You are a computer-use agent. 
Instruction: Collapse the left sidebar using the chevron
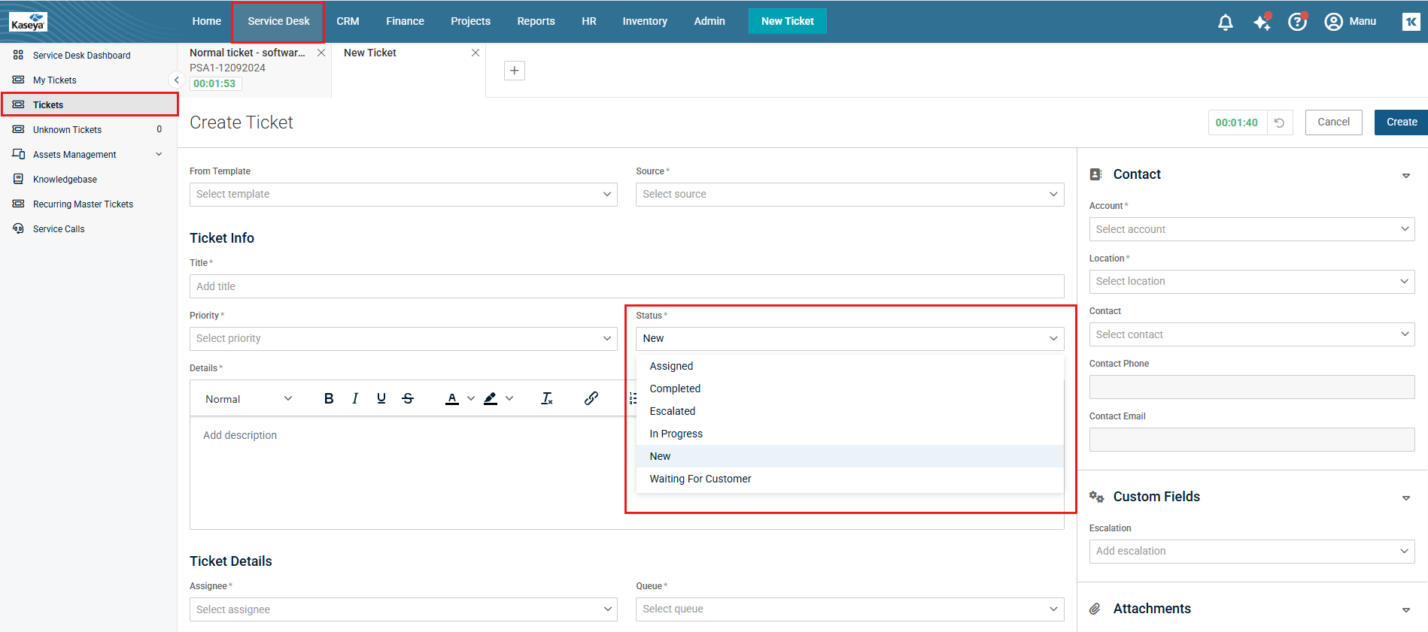(x=176, y=80)
